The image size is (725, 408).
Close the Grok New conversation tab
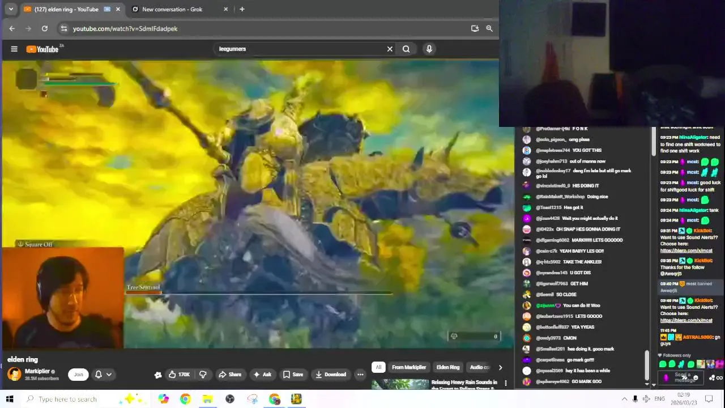[226, 9]
